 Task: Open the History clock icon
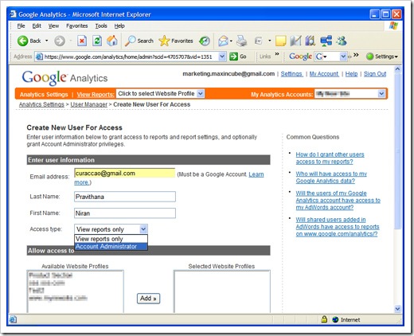[x=204, y=41]
